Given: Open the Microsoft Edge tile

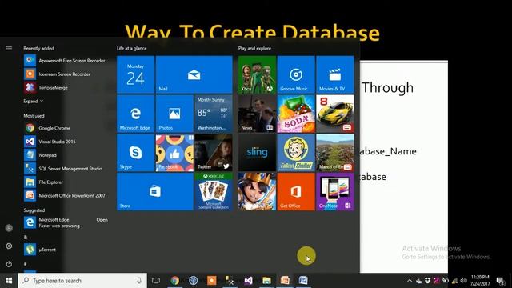Looking at the screenshot, I should point(135,114).
